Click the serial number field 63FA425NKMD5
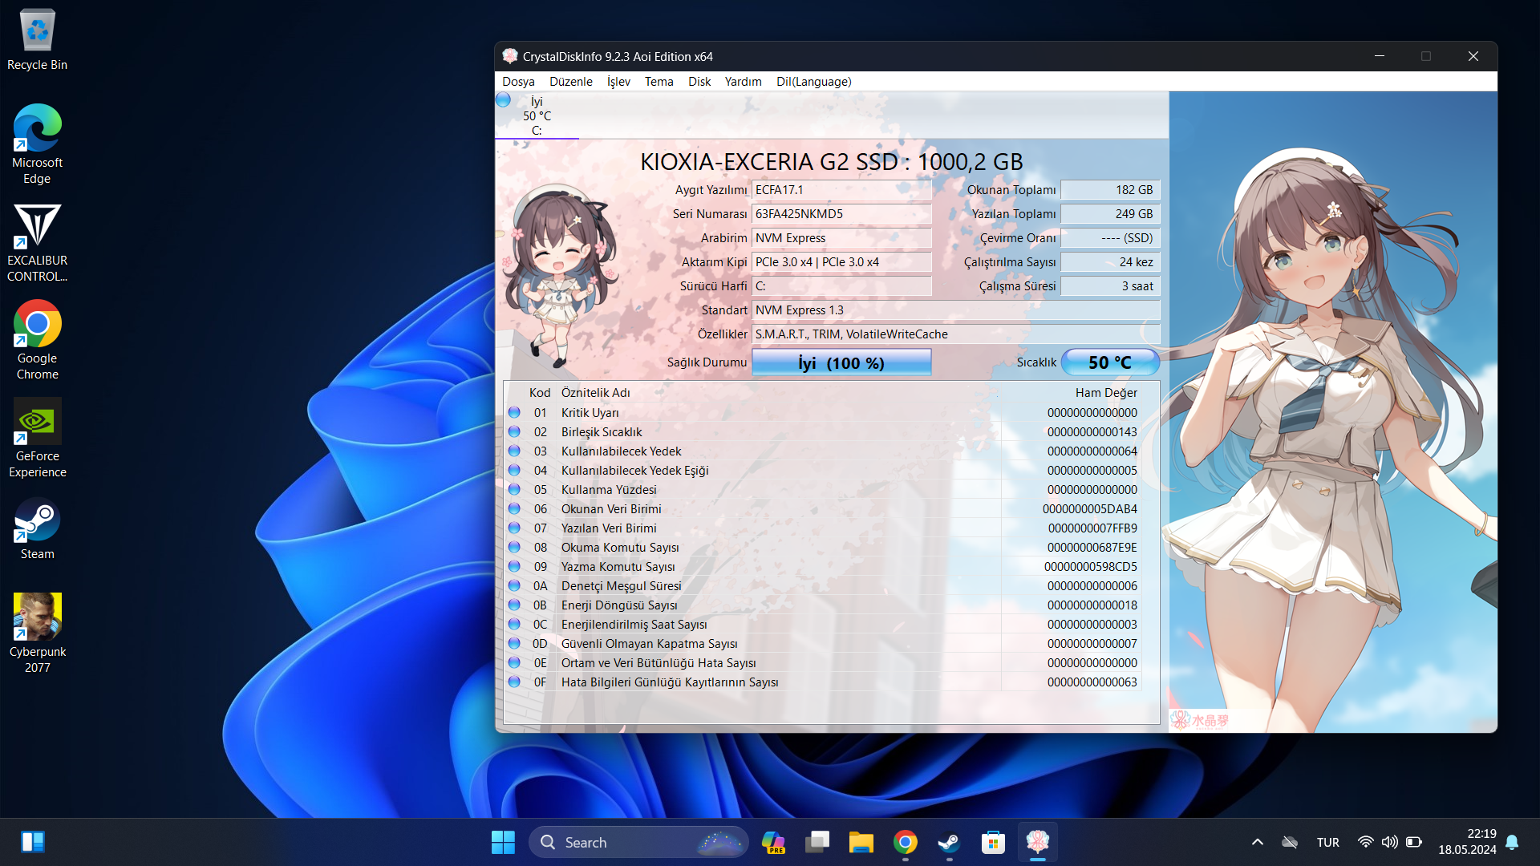This screenshot has width=1540, height=866. [x=841, y=214]
